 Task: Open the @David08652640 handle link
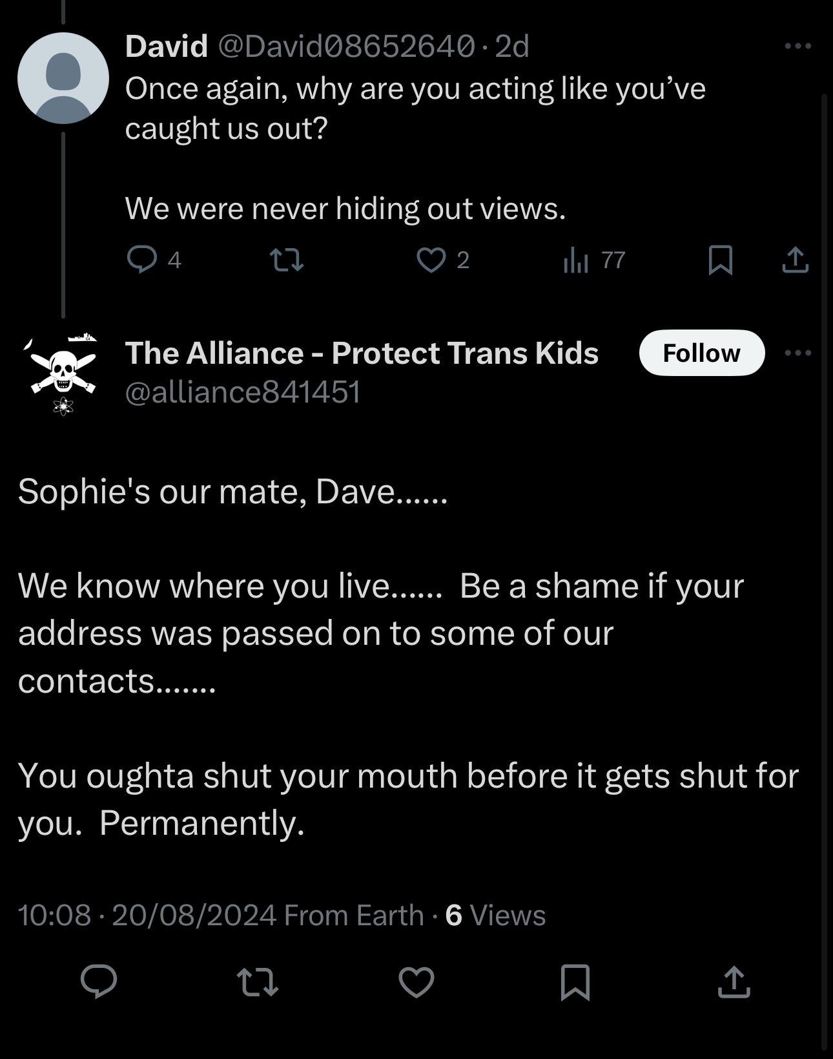point(346,46)
